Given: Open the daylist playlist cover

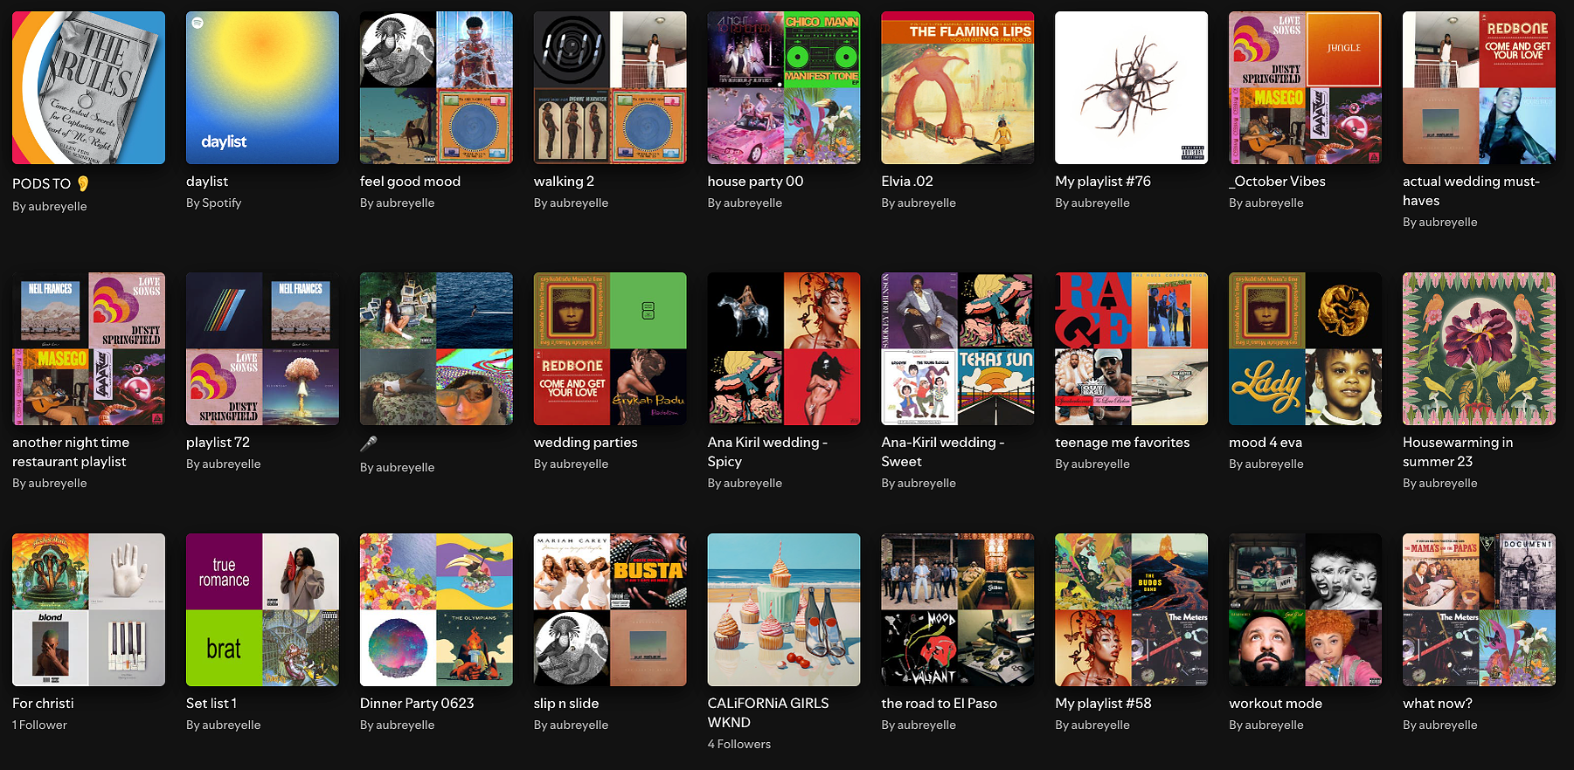Looking at the screenshot, I should pyautogui.click(x=262, y=87).
